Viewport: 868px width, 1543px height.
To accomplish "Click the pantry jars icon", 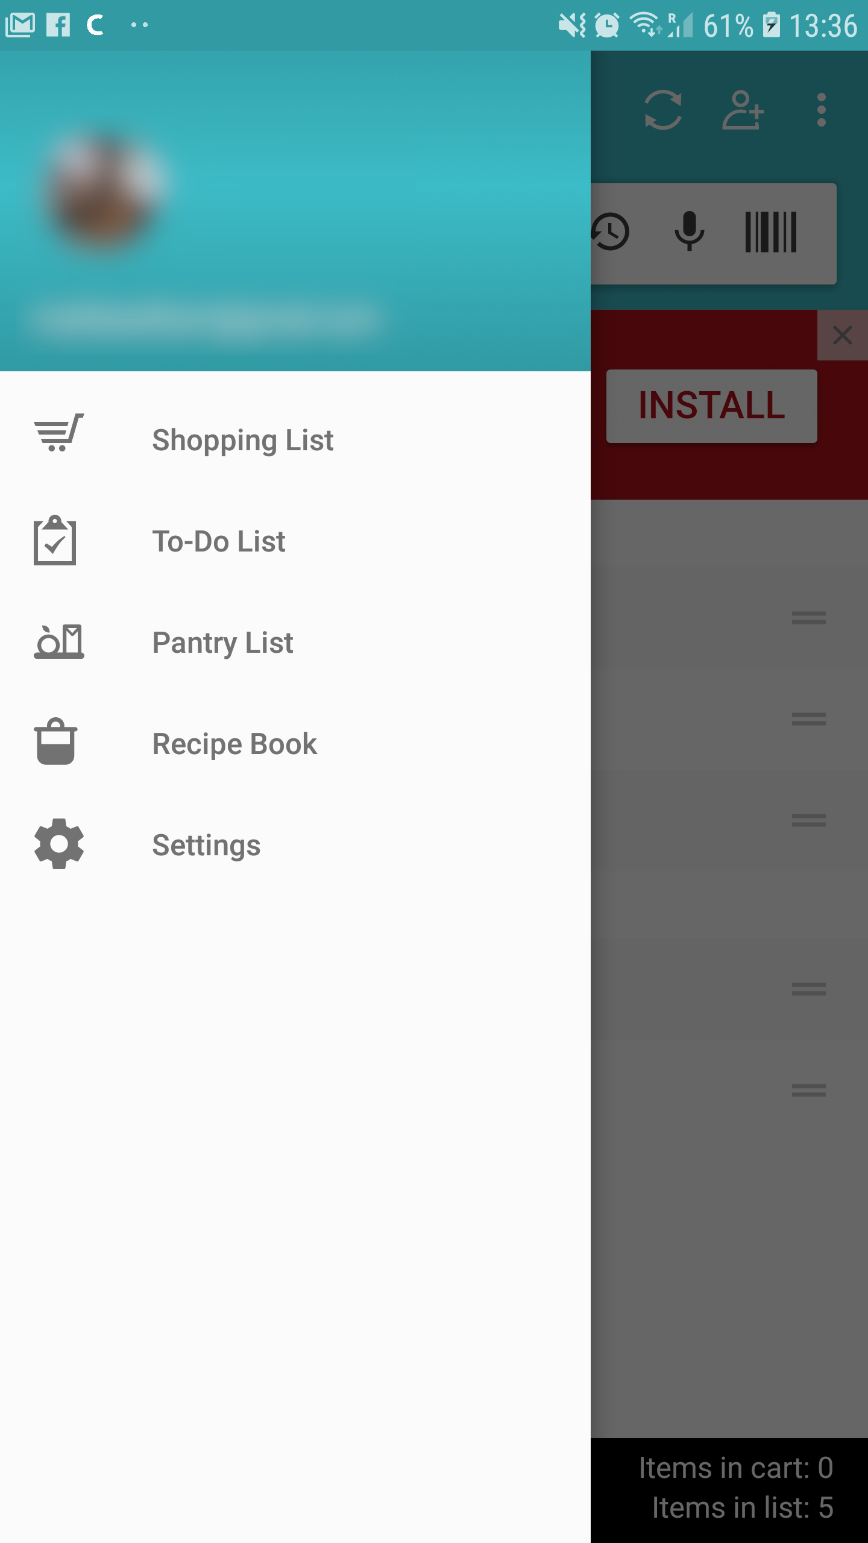I will (x=59, y=641).
